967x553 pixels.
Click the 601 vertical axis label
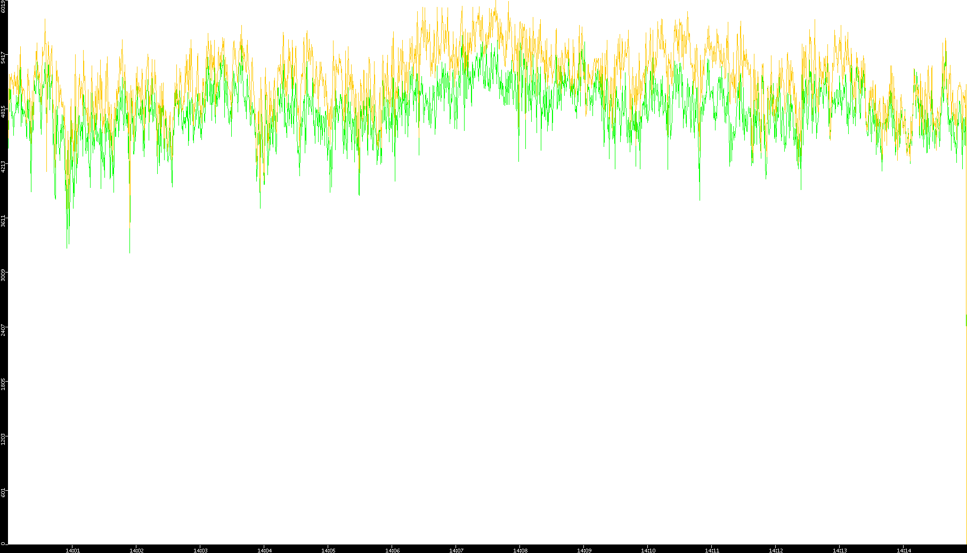pos(3,493)
